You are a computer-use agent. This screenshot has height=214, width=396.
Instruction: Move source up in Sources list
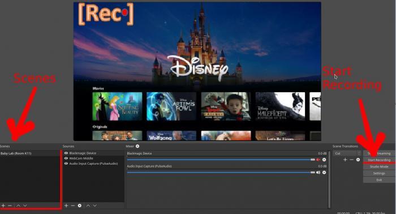(88, 206)
